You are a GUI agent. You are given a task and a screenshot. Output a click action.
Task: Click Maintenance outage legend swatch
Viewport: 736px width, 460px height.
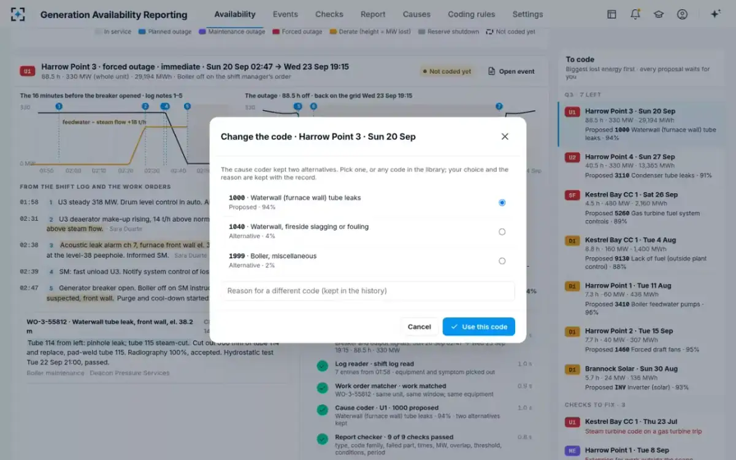pyautogui.click(x=202, y=32)
